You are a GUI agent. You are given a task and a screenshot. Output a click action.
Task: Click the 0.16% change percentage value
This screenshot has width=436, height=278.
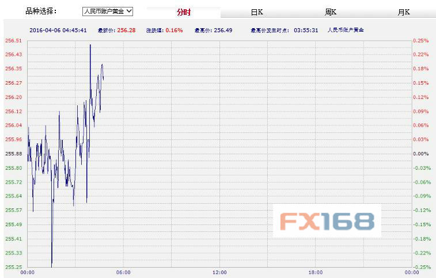click(x=174, y=30)
